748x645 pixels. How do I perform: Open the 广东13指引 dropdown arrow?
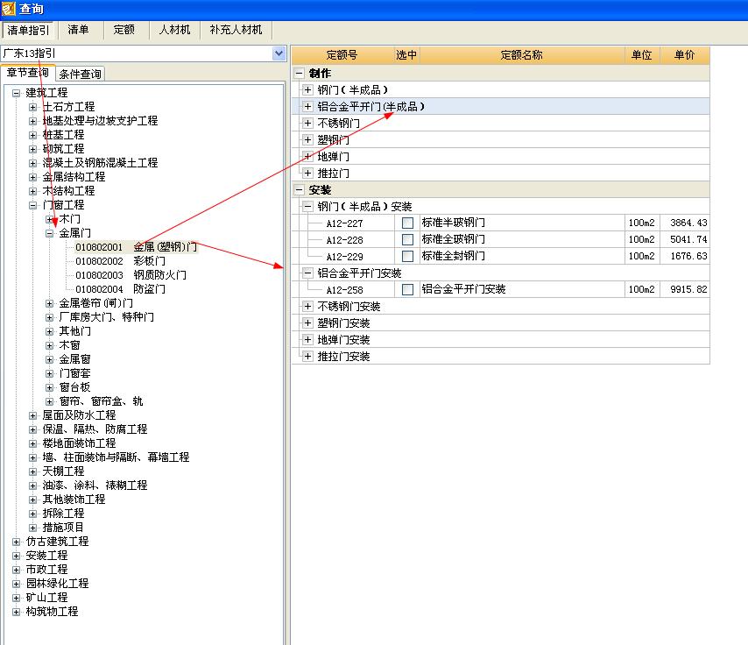point(279,53)
